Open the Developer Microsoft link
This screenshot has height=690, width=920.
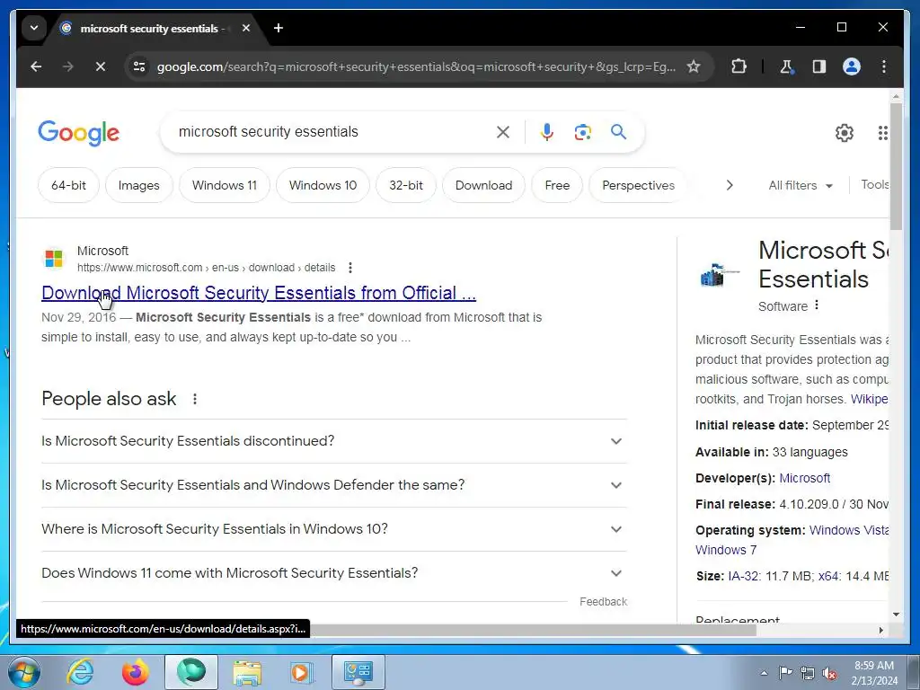coord(804,478)
